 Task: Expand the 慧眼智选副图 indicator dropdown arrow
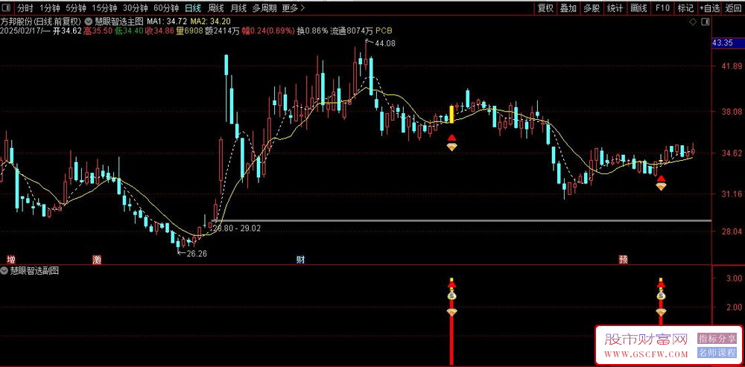(4, 271)
